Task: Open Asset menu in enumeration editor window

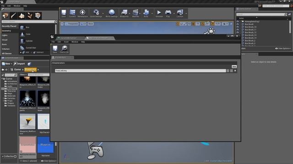Action: tap(66, 42)
